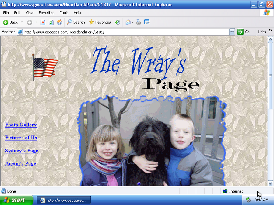Click the photo of kids with dog
This screenshot has height=205, width=274.
click(x=152, y=141)
